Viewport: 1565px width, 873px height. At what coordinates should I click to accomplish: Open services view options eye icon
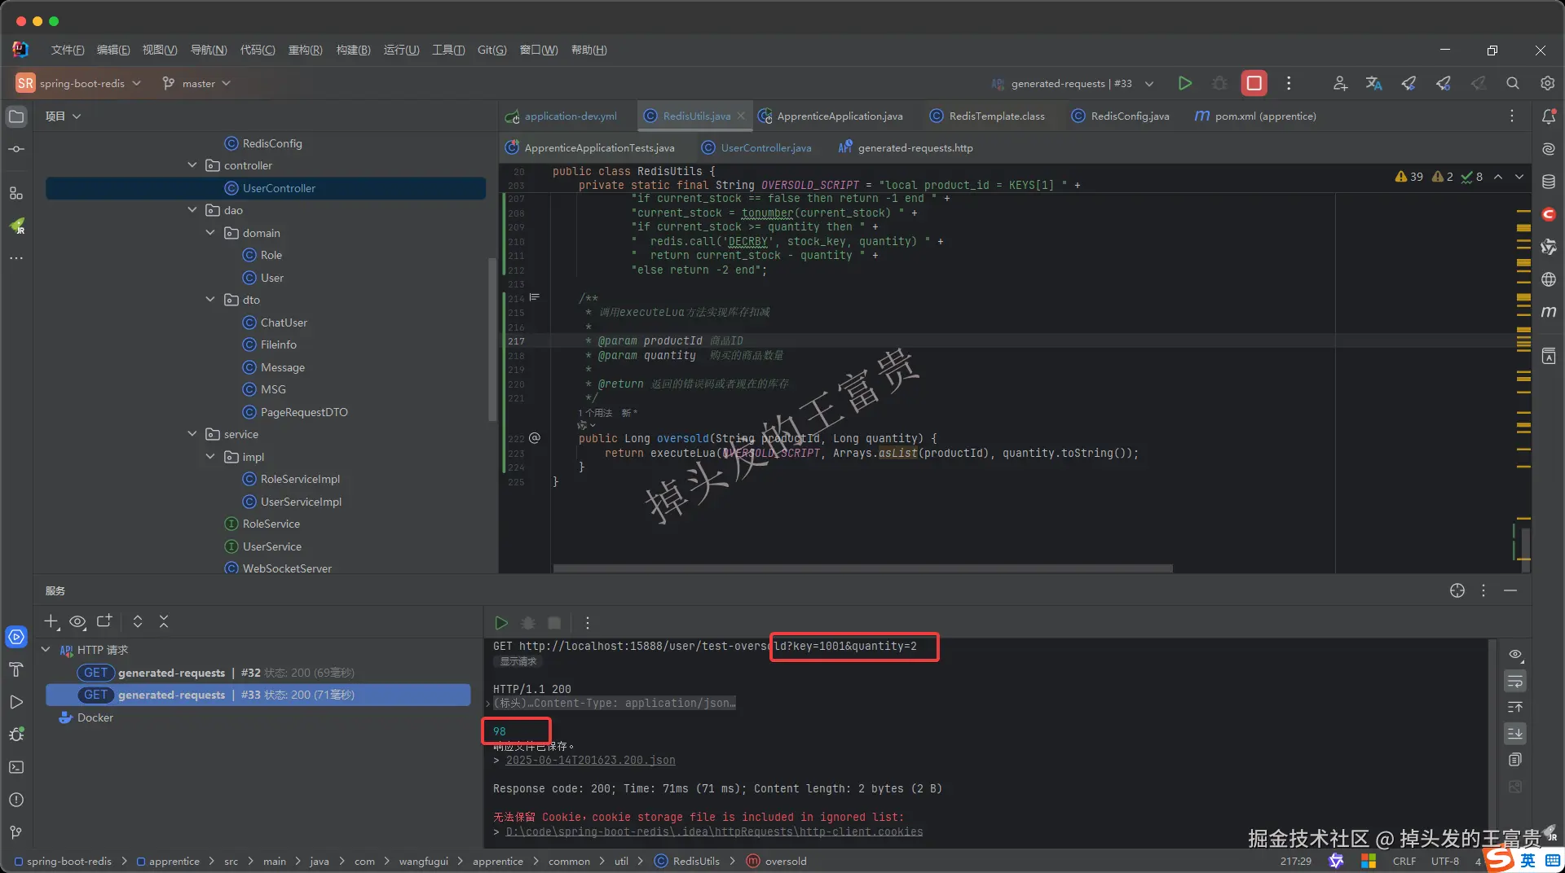77,621
